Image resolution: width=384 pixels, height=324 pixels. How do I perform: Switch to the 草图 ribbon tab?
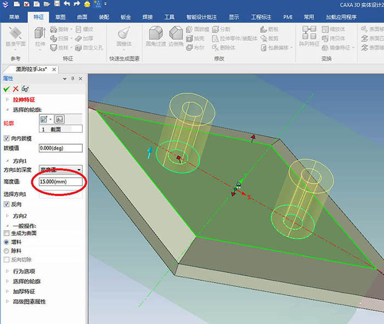pos(60,17)
